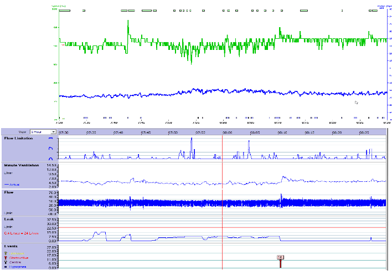
Task: Click the red event marker labeled 10
Action: pyautogui.click(x=281, y=257)
